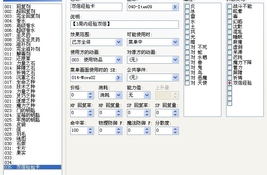Toggle 祈祷 state change box
Image resolution: width=267 pixels, height=175 pixels.
pyautogui.click(x=230, y=78)
